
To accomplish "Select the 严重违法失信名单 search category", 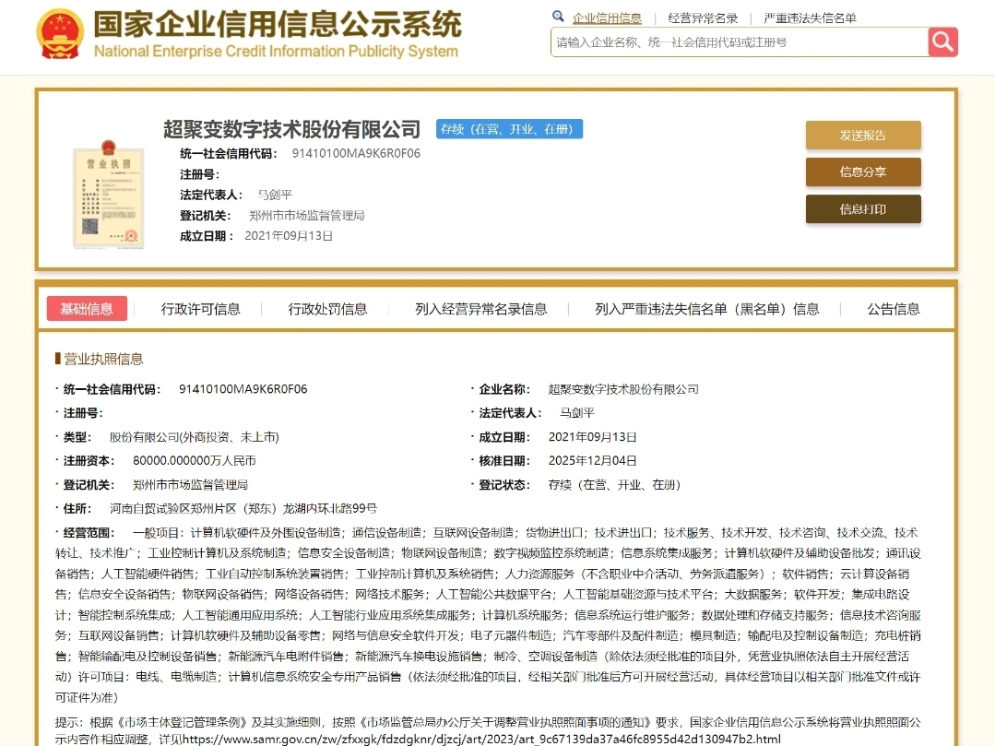I will 811,18.
